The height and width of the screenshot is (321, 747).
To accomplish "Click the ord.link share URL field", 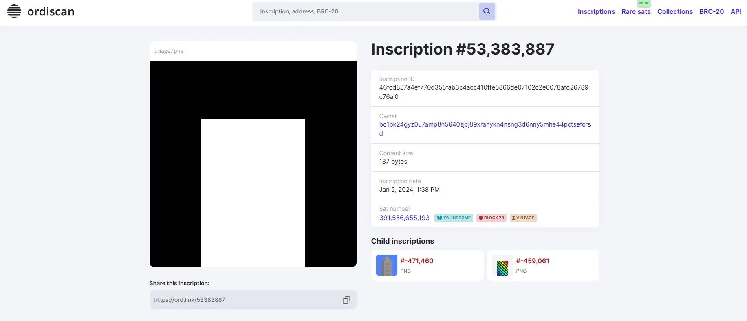I will pos(245,300).
